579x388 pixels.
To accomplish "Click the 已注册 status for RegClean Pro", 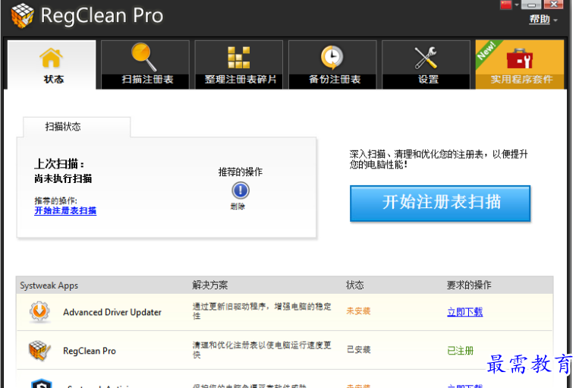I will [x=461, y=351].
